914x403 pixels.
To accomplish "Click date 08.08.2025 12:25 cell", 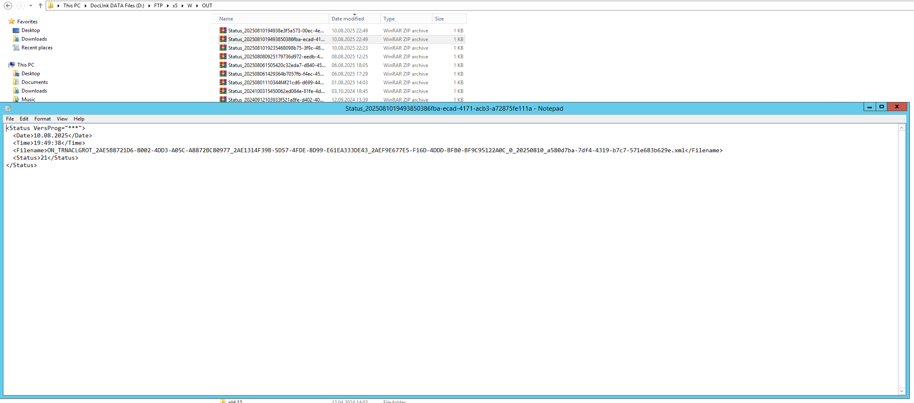I will point(350,56).
